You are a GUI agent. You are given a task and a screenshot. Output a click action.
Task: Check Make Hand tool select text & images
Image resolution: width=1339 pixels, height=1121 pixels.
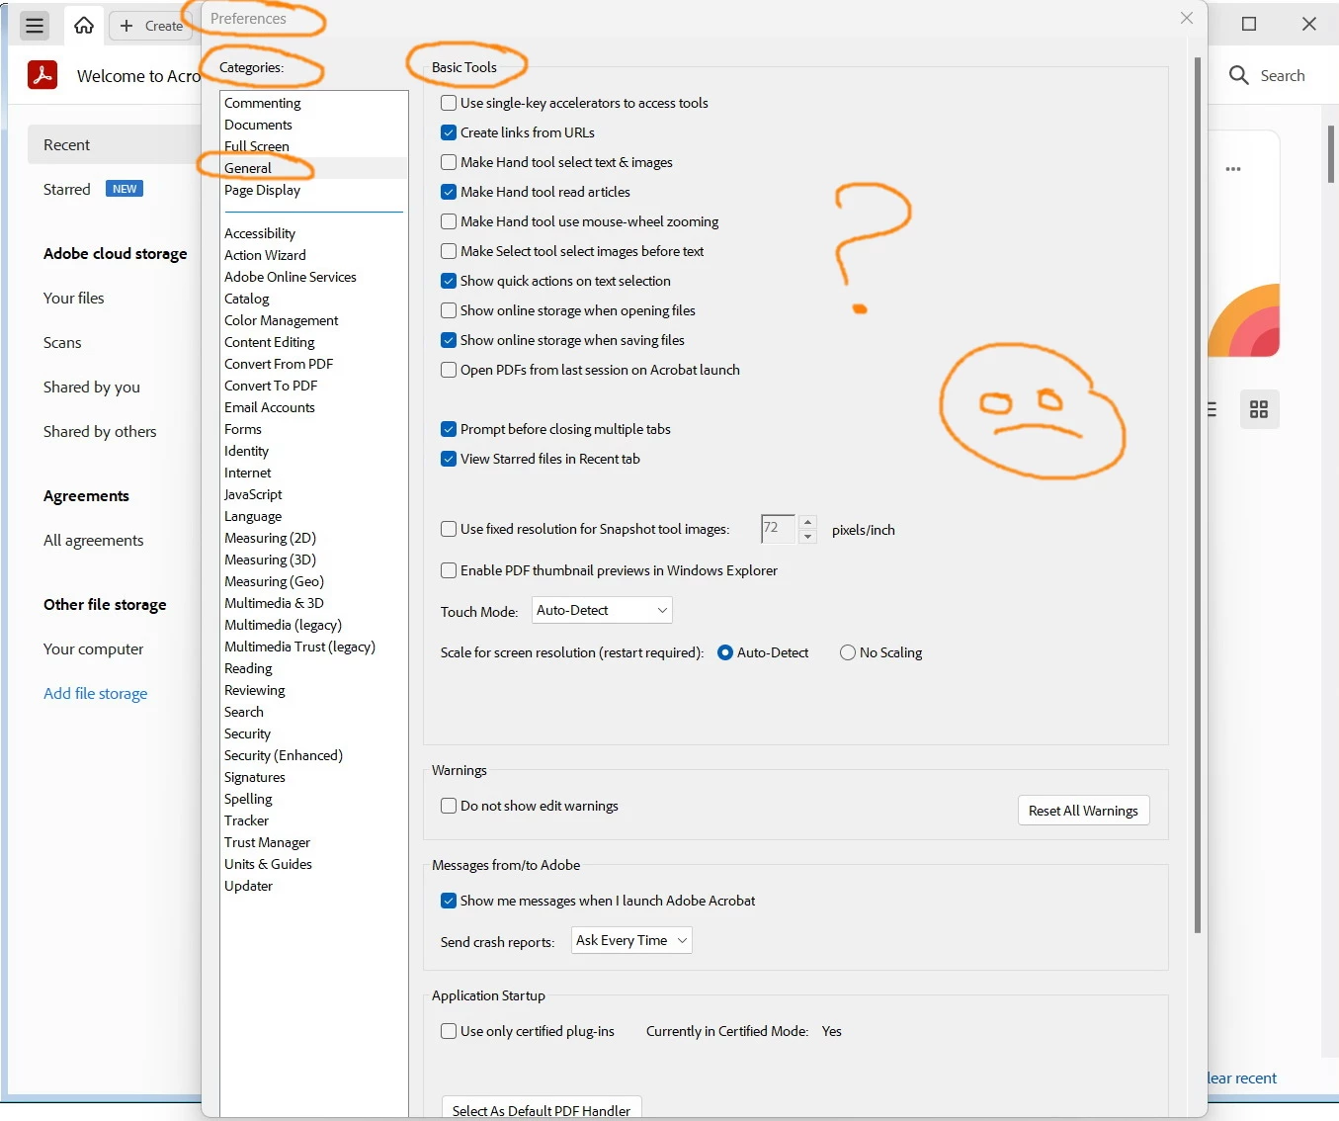coord(449,162)
